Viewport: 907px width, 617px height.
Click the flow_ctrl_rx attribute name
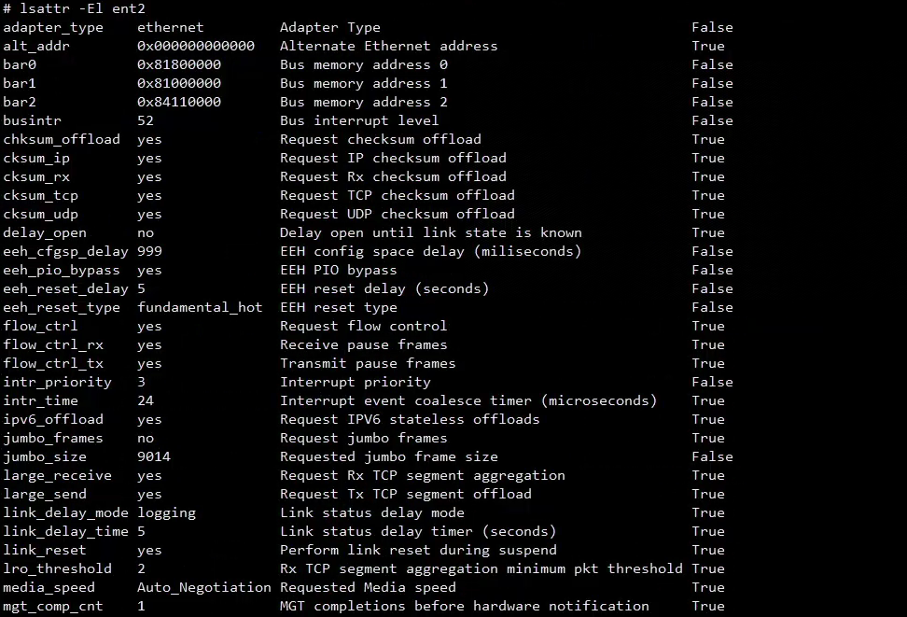tap(53, 344)
